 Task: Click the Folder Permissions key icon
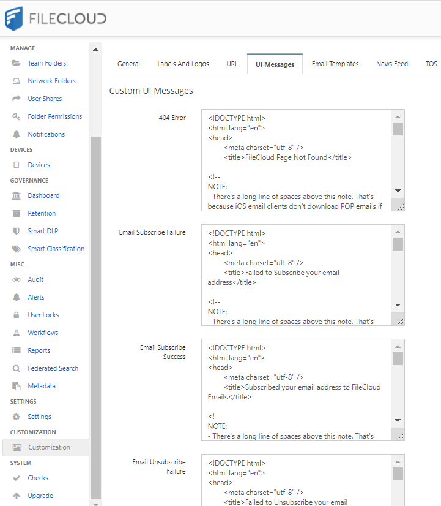tap(17, 116)
